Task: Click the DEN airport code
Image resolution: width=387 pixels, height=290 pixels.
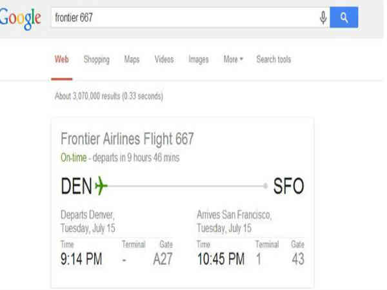Action: click(76, 187)
